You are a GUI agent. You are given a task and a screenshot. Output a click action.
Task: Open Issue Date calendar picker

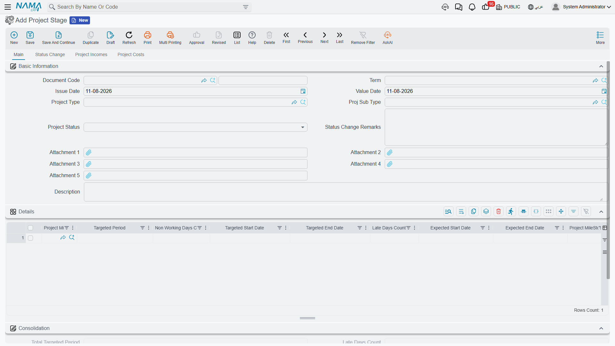coord(303,91)
